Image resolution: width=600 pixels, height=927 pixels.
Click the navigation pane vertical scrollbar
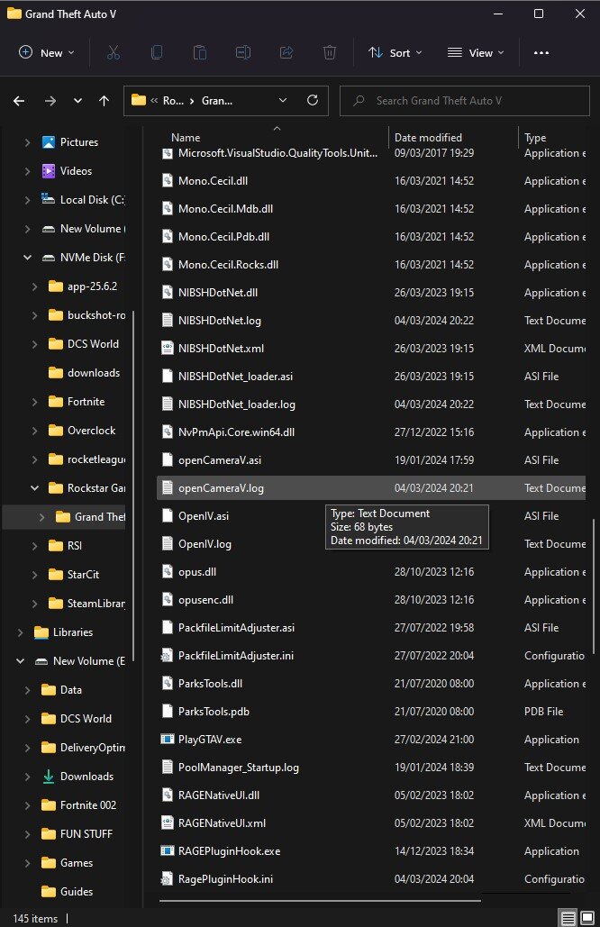pyautogui.click(x=133, y=487)
